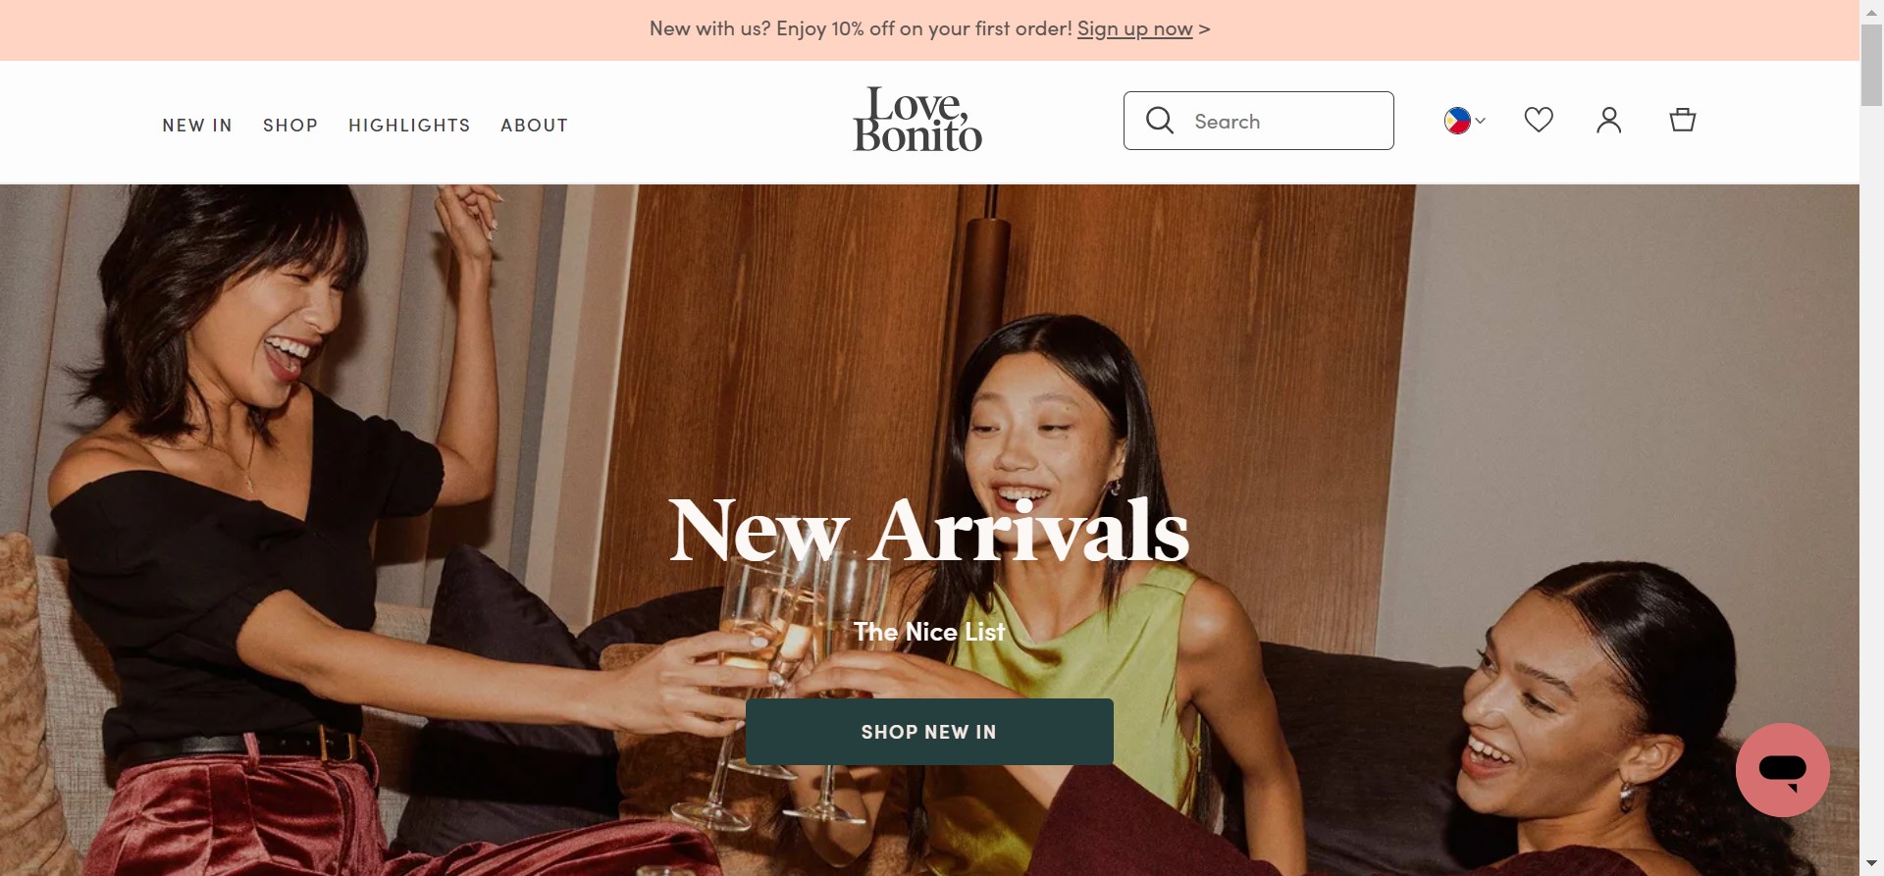Open the account profile icon
1884x876 pixels.
point(1609,120)
